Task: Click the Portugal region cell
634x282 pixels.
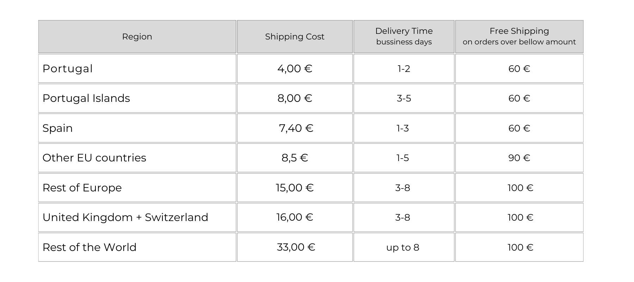Action: point(68,68)
